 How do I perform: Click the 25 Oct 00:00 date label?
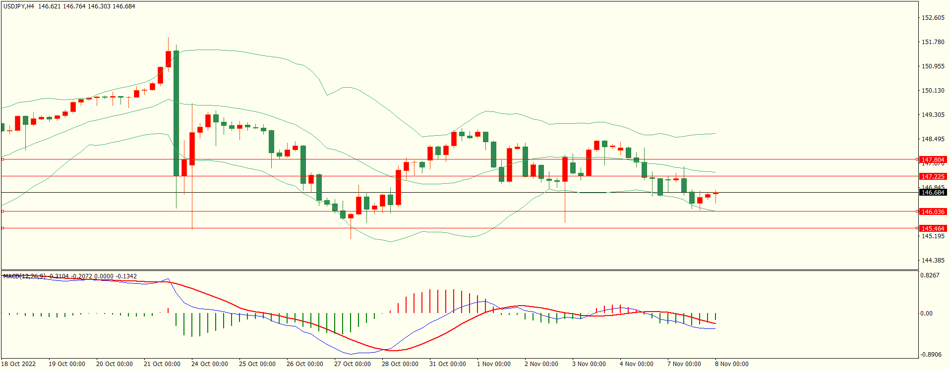point(257,364)
